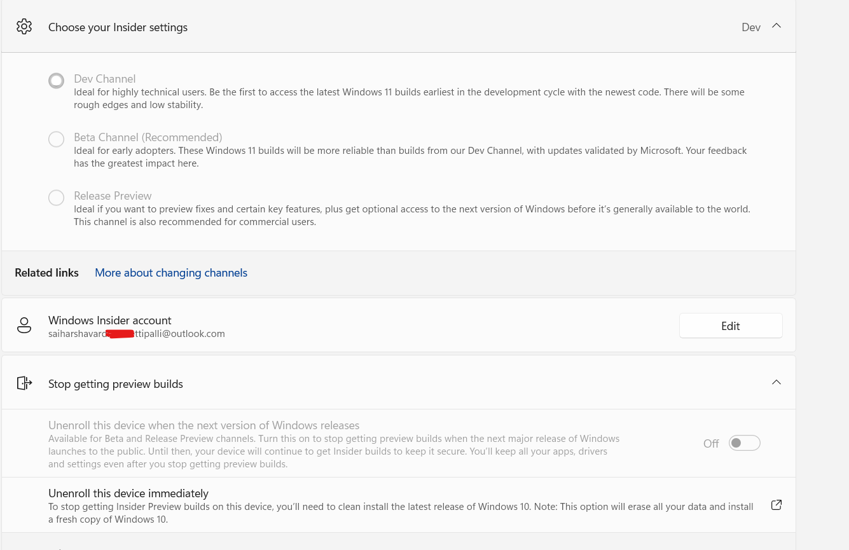Screen dimensions: 849x550
Task: Collapse the Choose your Insider settings section
Action: (x=776, y=26)
